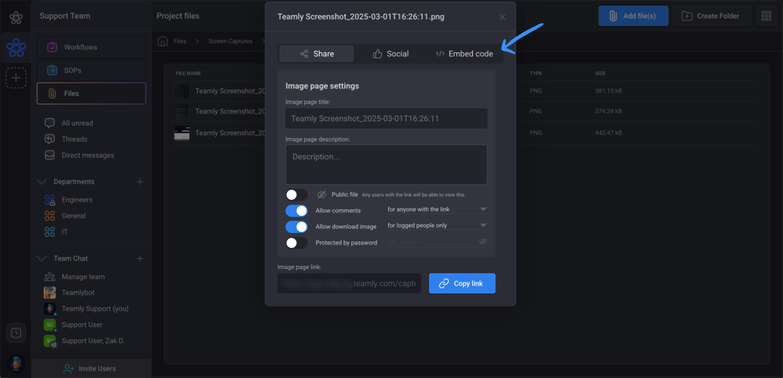Open Workflows in the sidebar

coord(91,47)
